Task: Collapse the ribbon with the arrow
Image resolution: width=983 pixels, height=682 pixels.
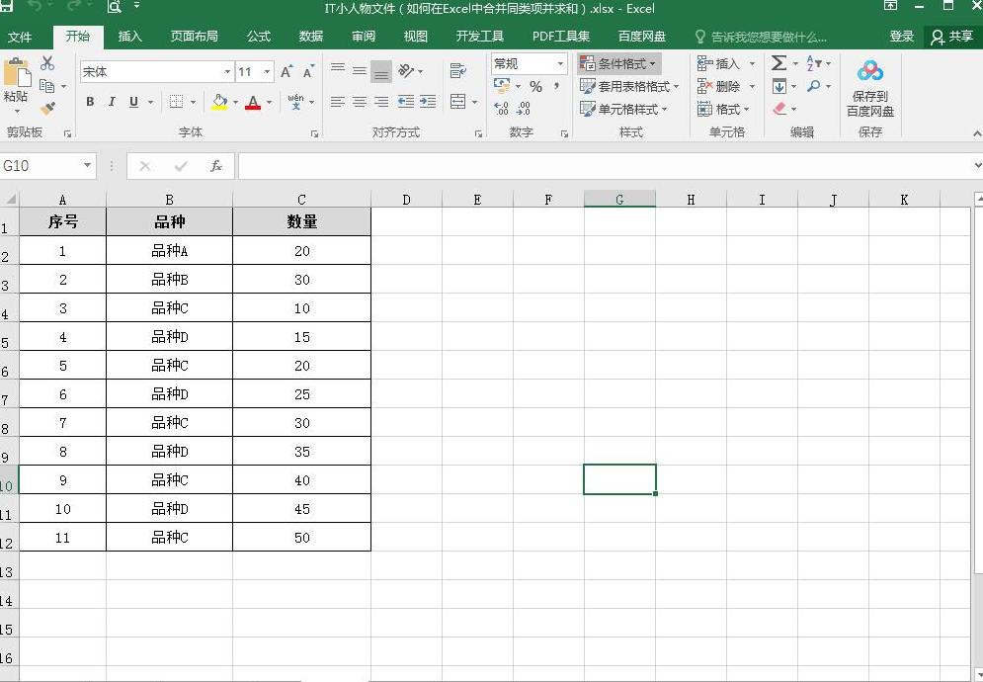Action: (977, 133)
